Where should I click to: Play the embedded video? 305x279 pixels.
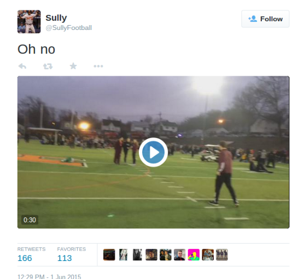[x=153, y=152]
